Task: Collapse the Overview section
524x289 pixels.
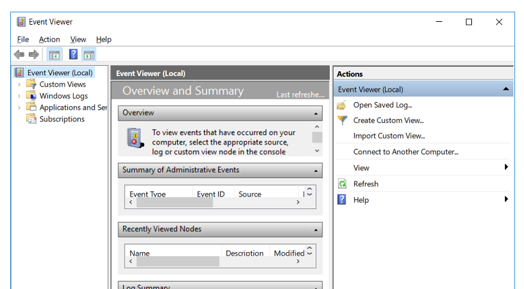Action: [316, 113]
